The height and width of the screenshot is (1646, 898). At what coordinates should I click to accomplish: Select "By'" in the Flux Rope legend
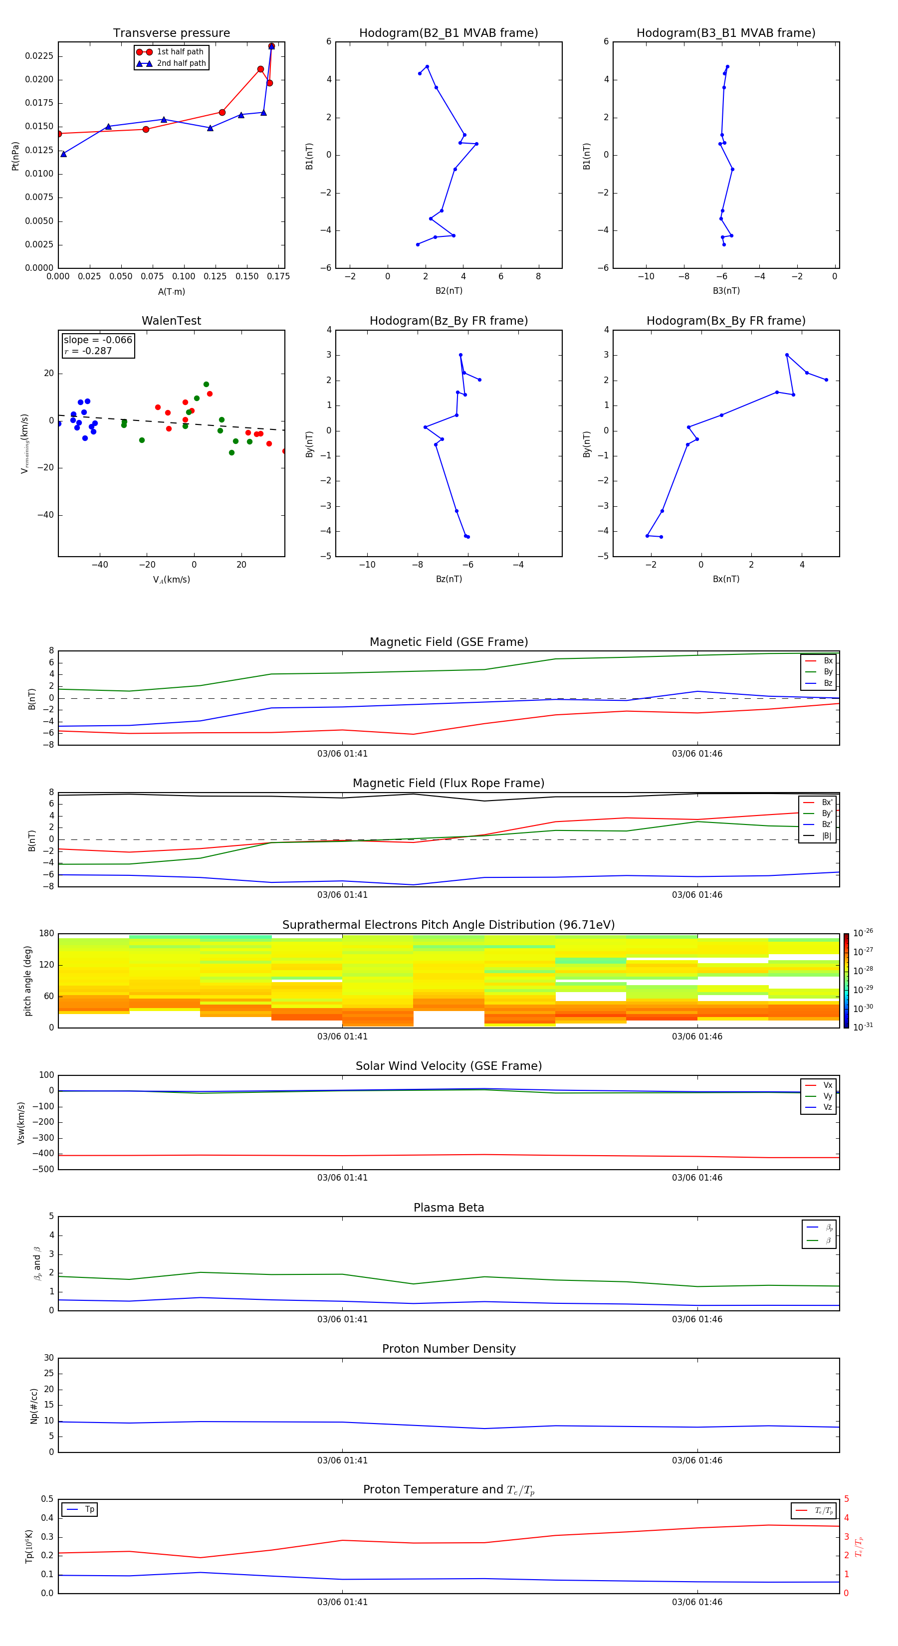818,814
